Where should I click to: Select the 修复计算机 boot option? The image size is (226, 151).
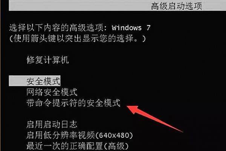[47, 60]
